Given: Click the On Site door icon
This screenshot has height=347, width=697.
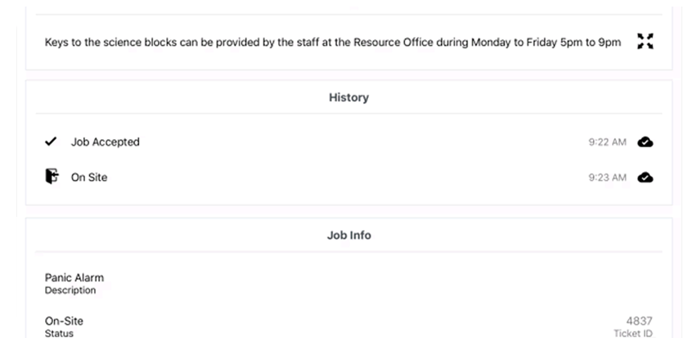Looking at the screenshot, I should coord(52,177).
